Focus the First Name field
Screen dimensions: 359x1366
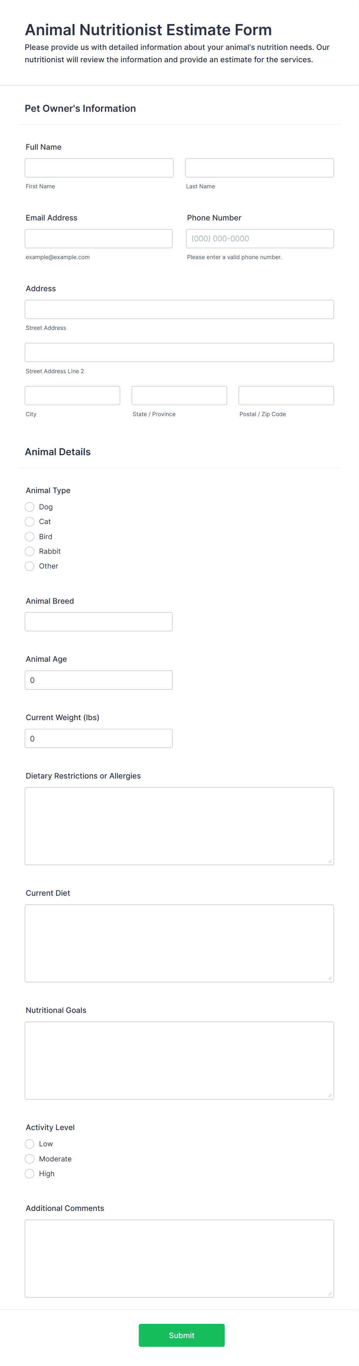click(x=99, y=167)
